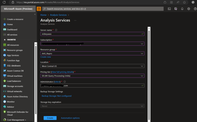This screenshot has width=197, height=122.
Task: Click the favorites star in browser toolbar
Action: tap(184, 2)
